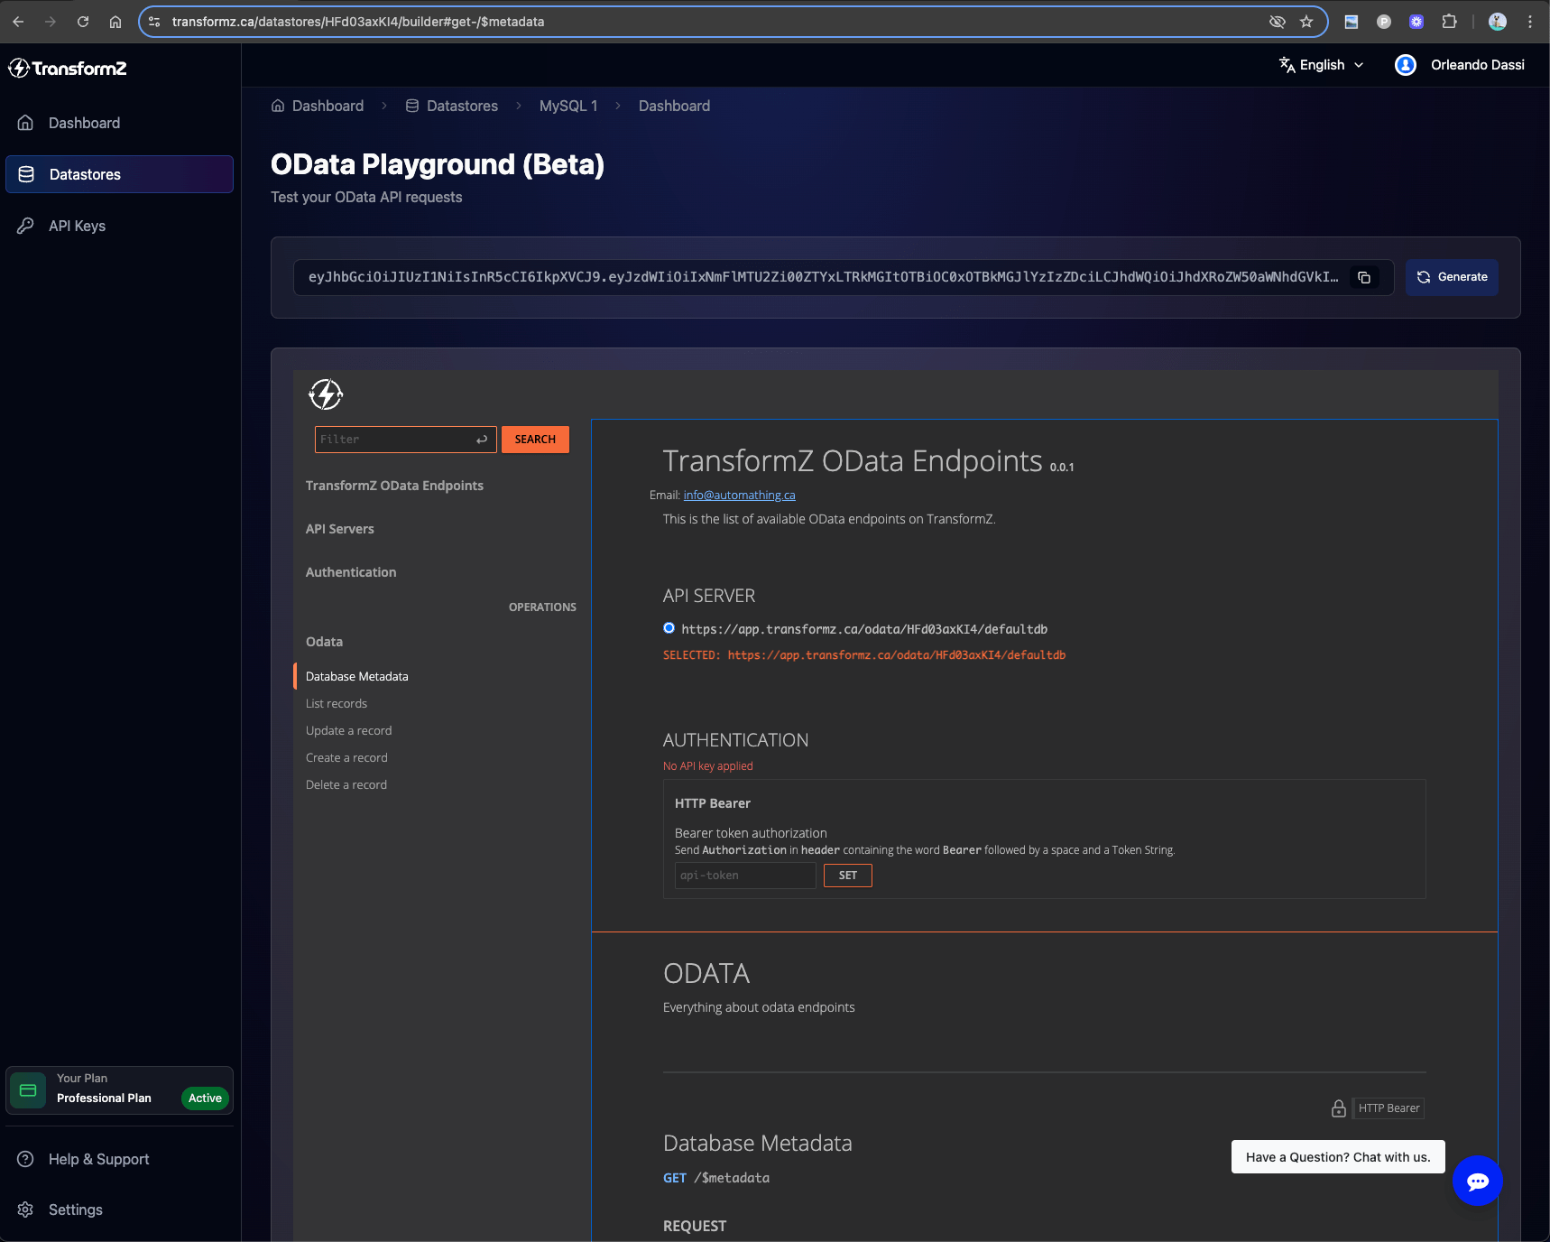The height and width of the screenshot is (1242, 1550).
Task: Open the info@automathing.ca email link
Action: [x=738, y=495]
